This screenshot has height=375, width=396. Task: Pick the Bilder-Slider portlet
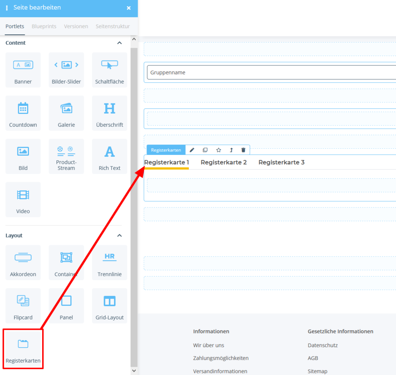pos(66,70)
